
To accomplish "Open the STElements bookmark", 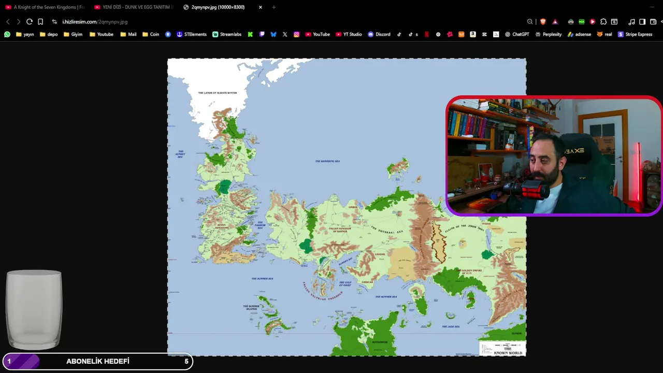I will click(192, 34).
